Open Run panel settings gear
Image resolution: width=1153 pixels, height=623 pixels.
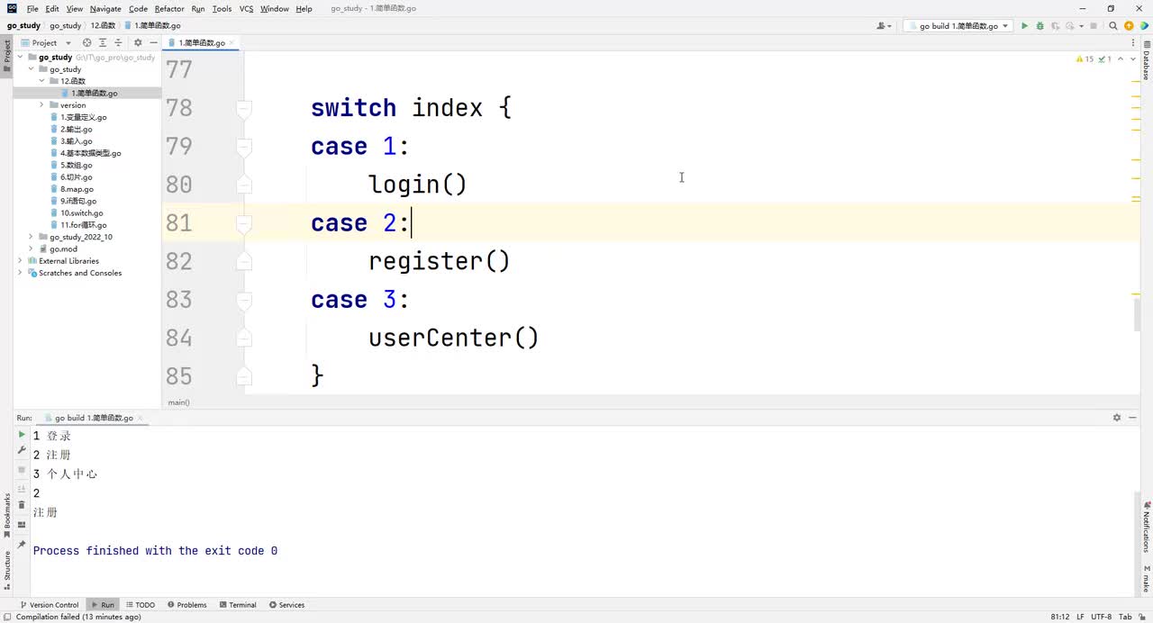click(x=1117, y=418)
